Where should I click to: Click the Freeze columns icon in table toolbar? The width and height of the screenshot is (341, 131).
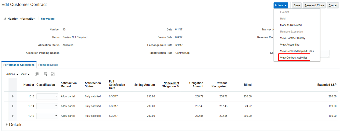(x=37, y=74)
